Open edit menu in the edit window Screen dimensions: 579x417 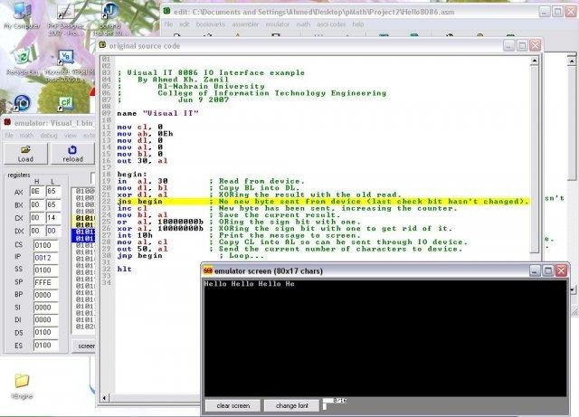[185, 24]
